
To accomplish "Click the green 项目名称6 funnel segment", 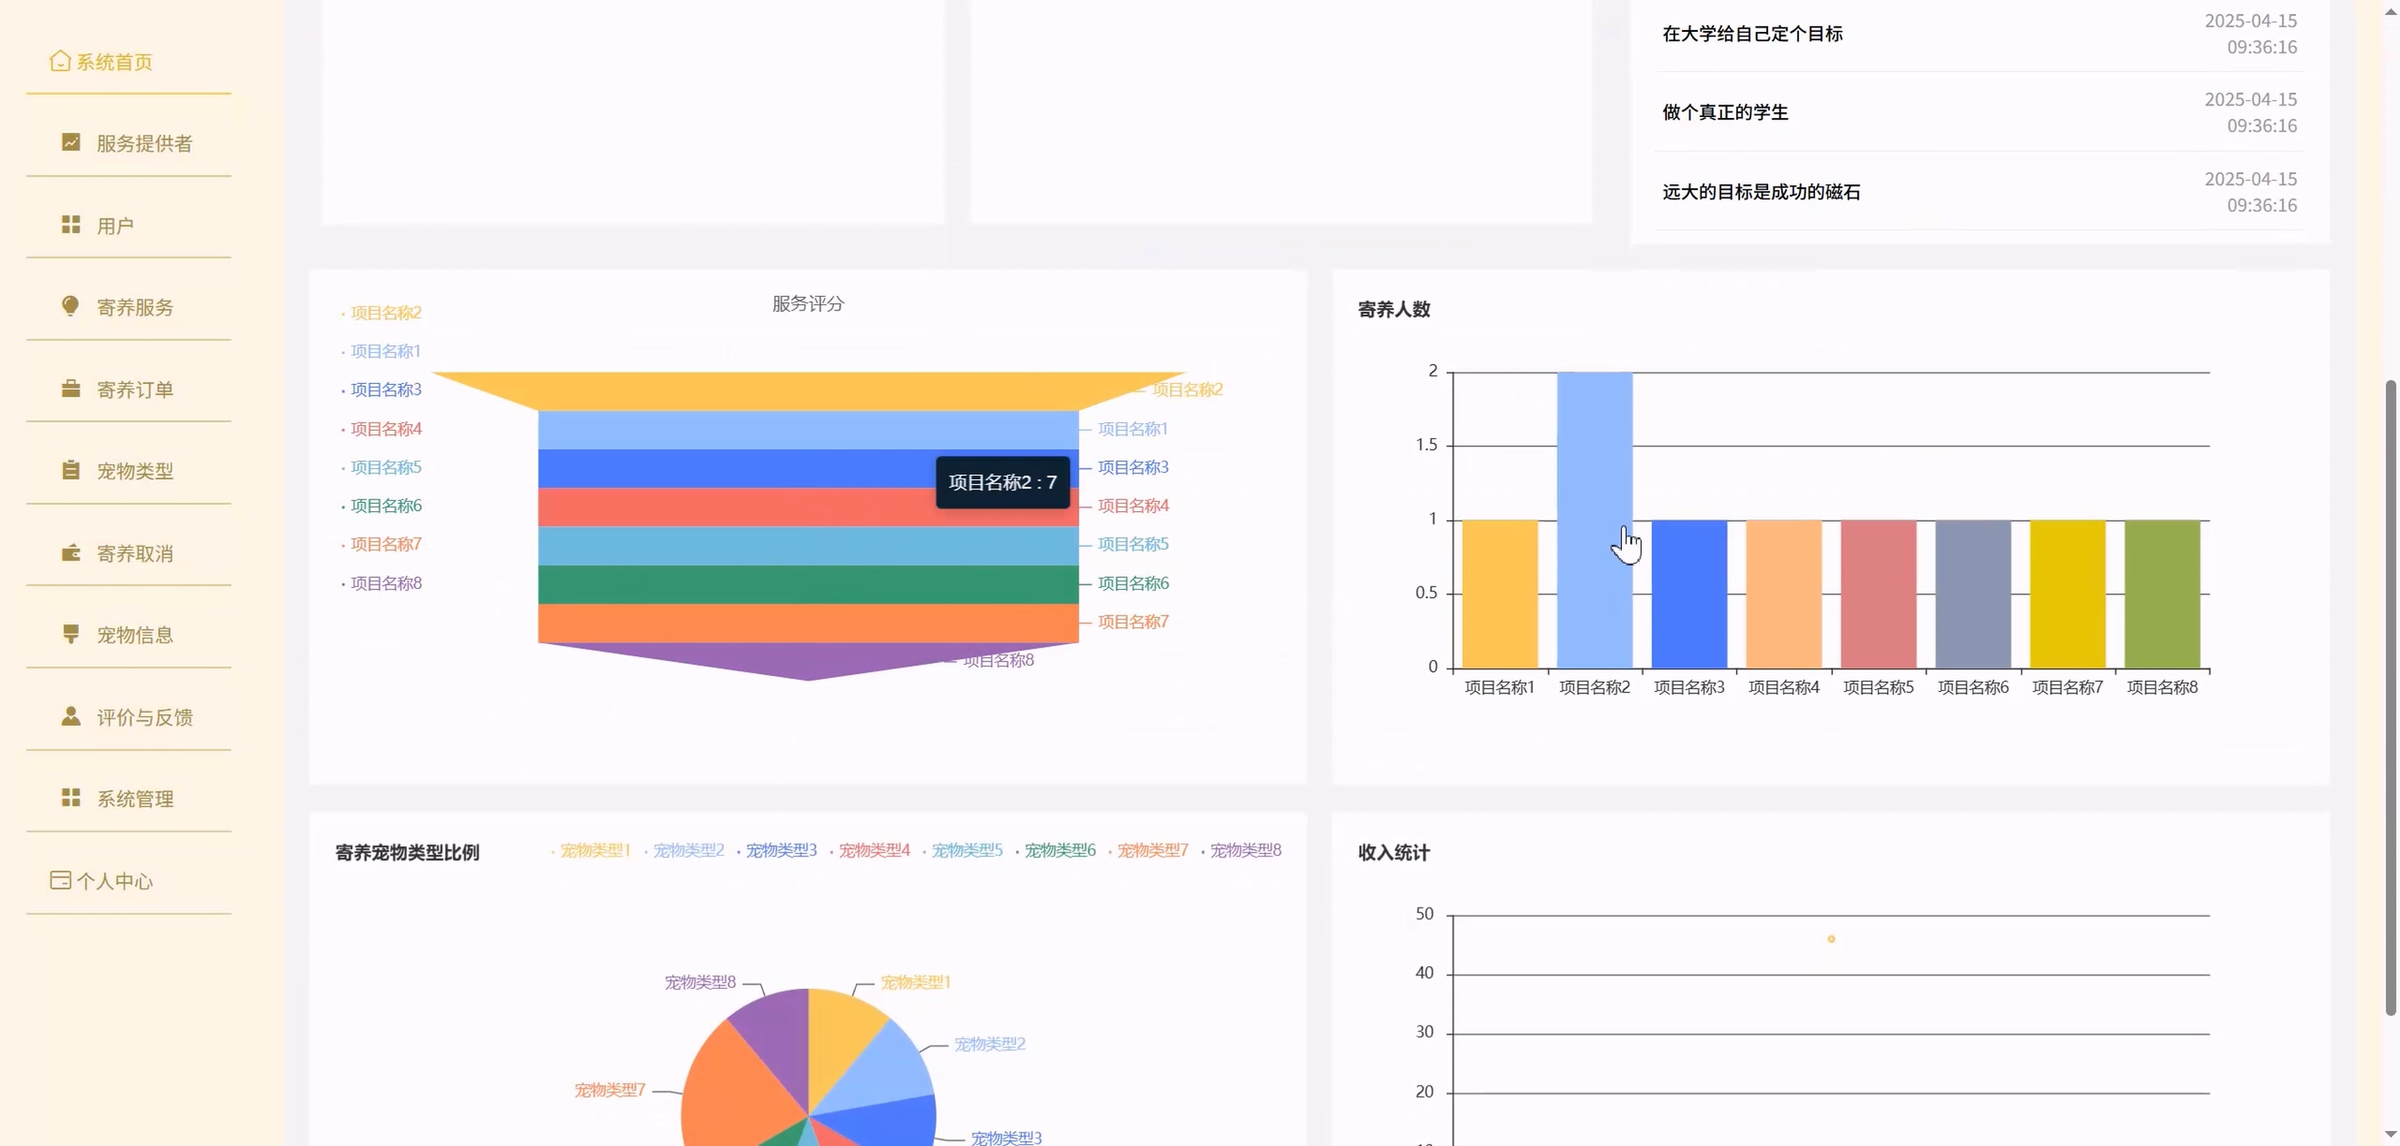I will pos(807,585).
